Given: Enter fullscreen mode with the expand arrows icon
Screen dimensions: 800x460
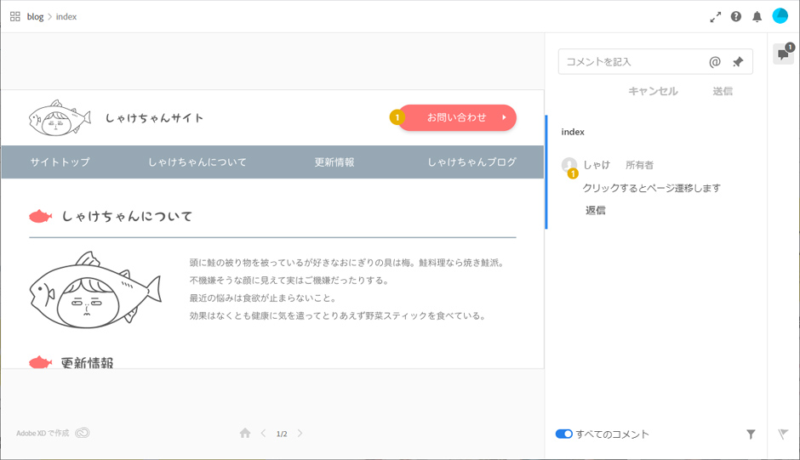Looking at the screenshot, I should pyautogui.click(x=715, y=17).
